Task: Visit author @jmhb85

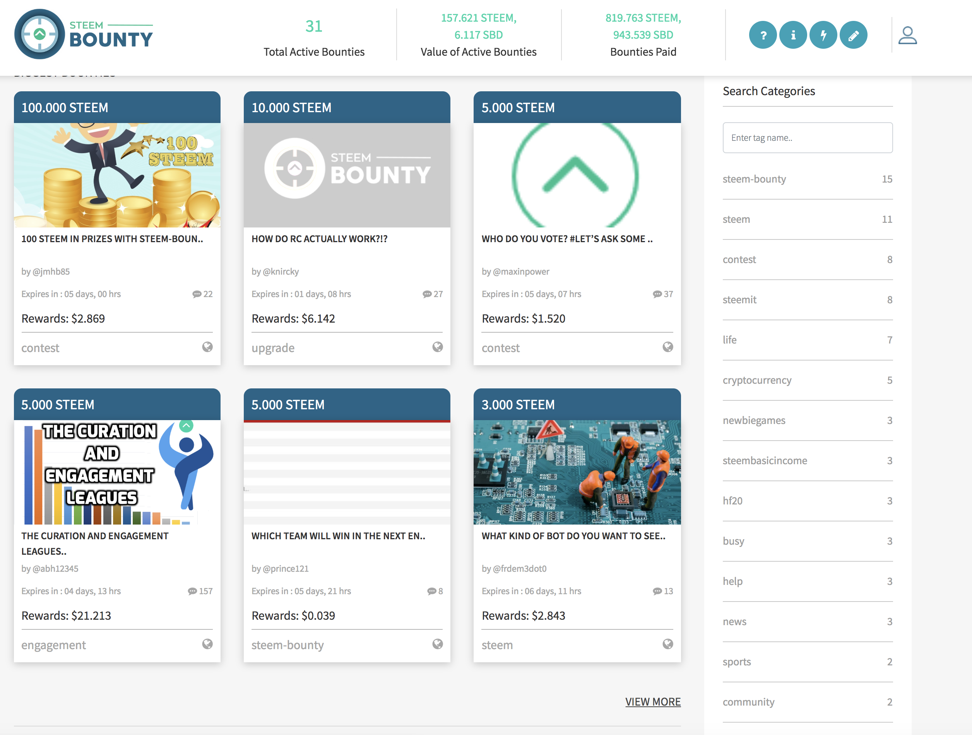Action: (x=51, y=272)
